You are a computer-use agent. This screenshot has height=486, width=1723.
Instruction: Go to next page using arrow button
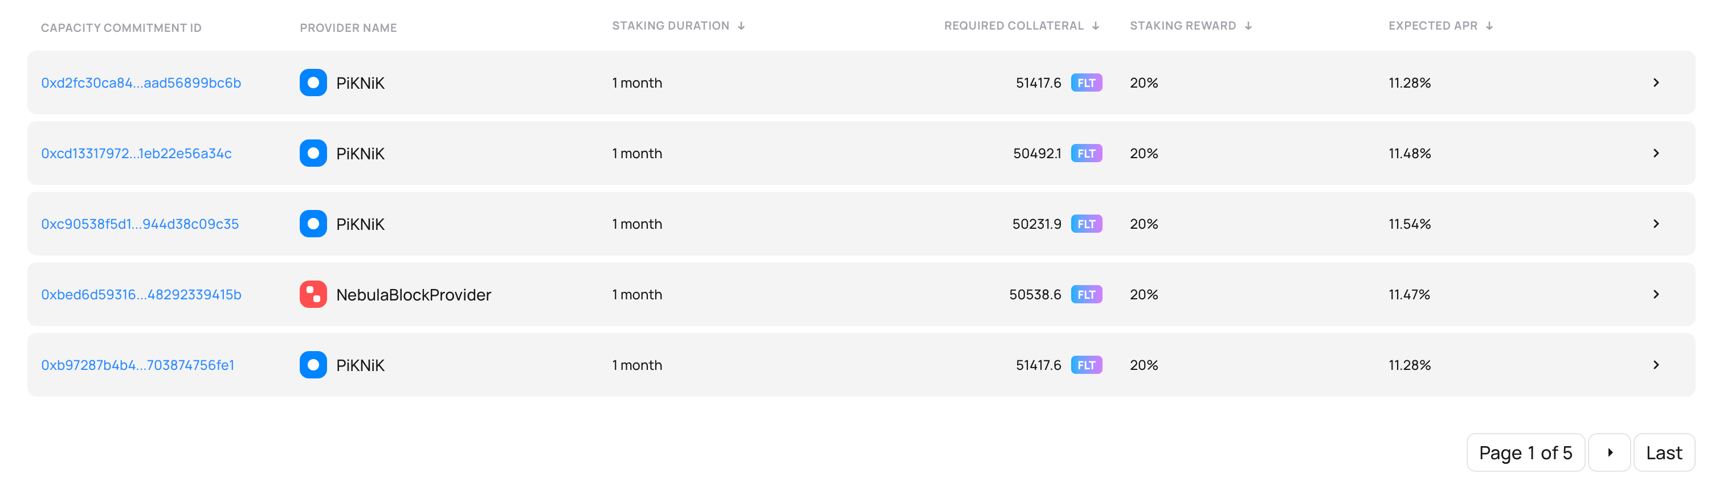tap(1609, 452)
